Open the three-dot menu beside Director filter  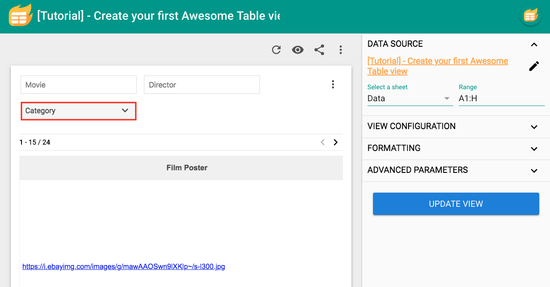[x=333, y=85]
